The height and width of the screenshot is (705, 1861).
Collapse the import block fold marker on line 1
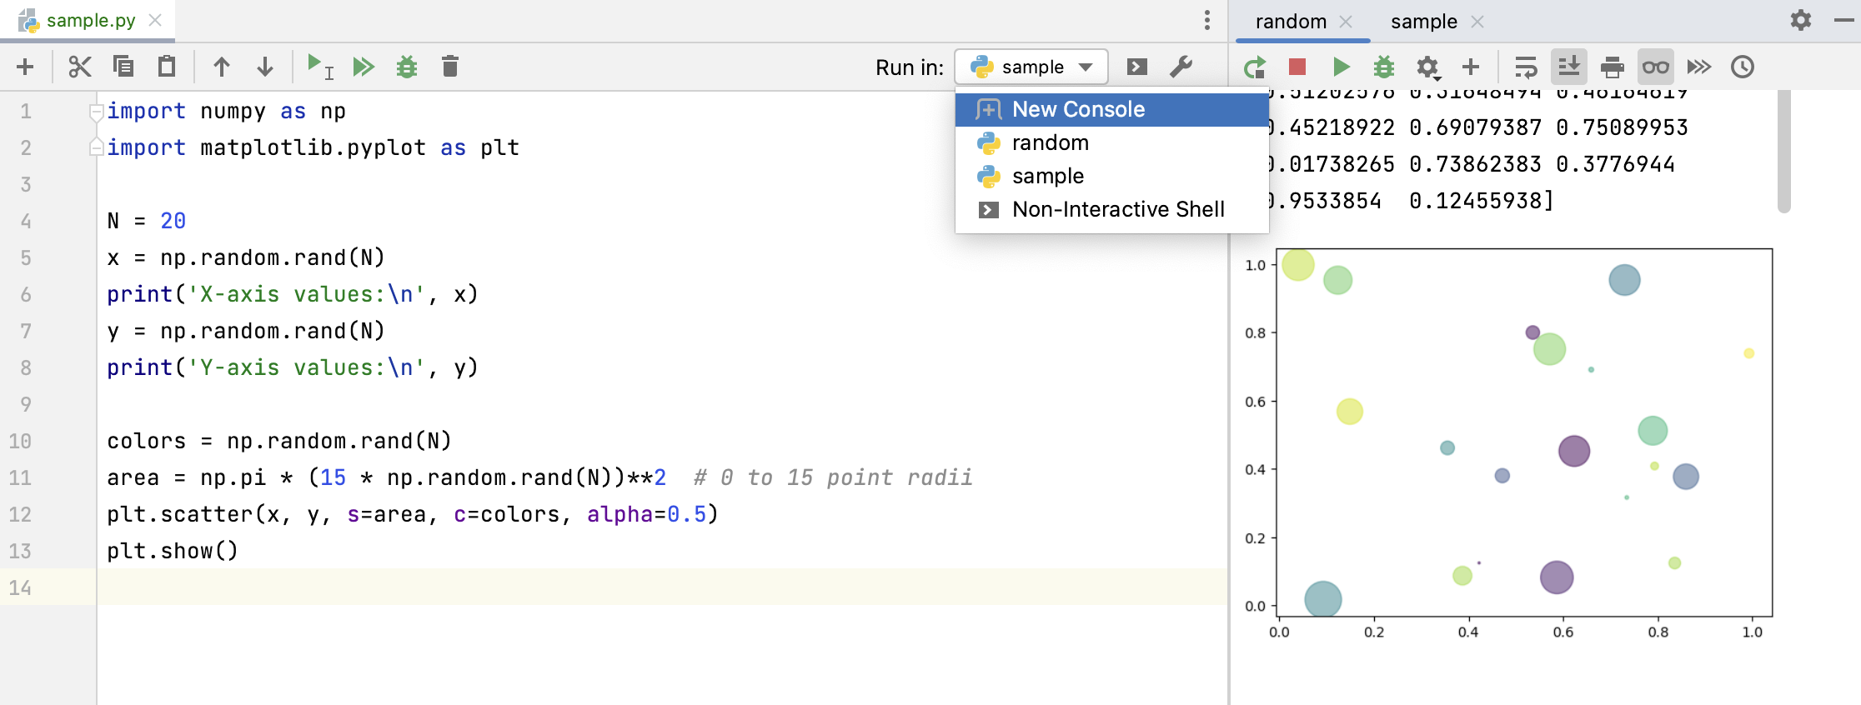[x=97, y=112]
